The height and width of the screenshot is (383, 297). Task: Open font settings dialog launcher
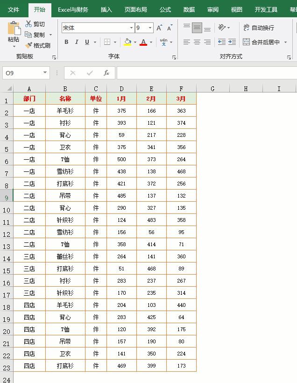point(174,57)
